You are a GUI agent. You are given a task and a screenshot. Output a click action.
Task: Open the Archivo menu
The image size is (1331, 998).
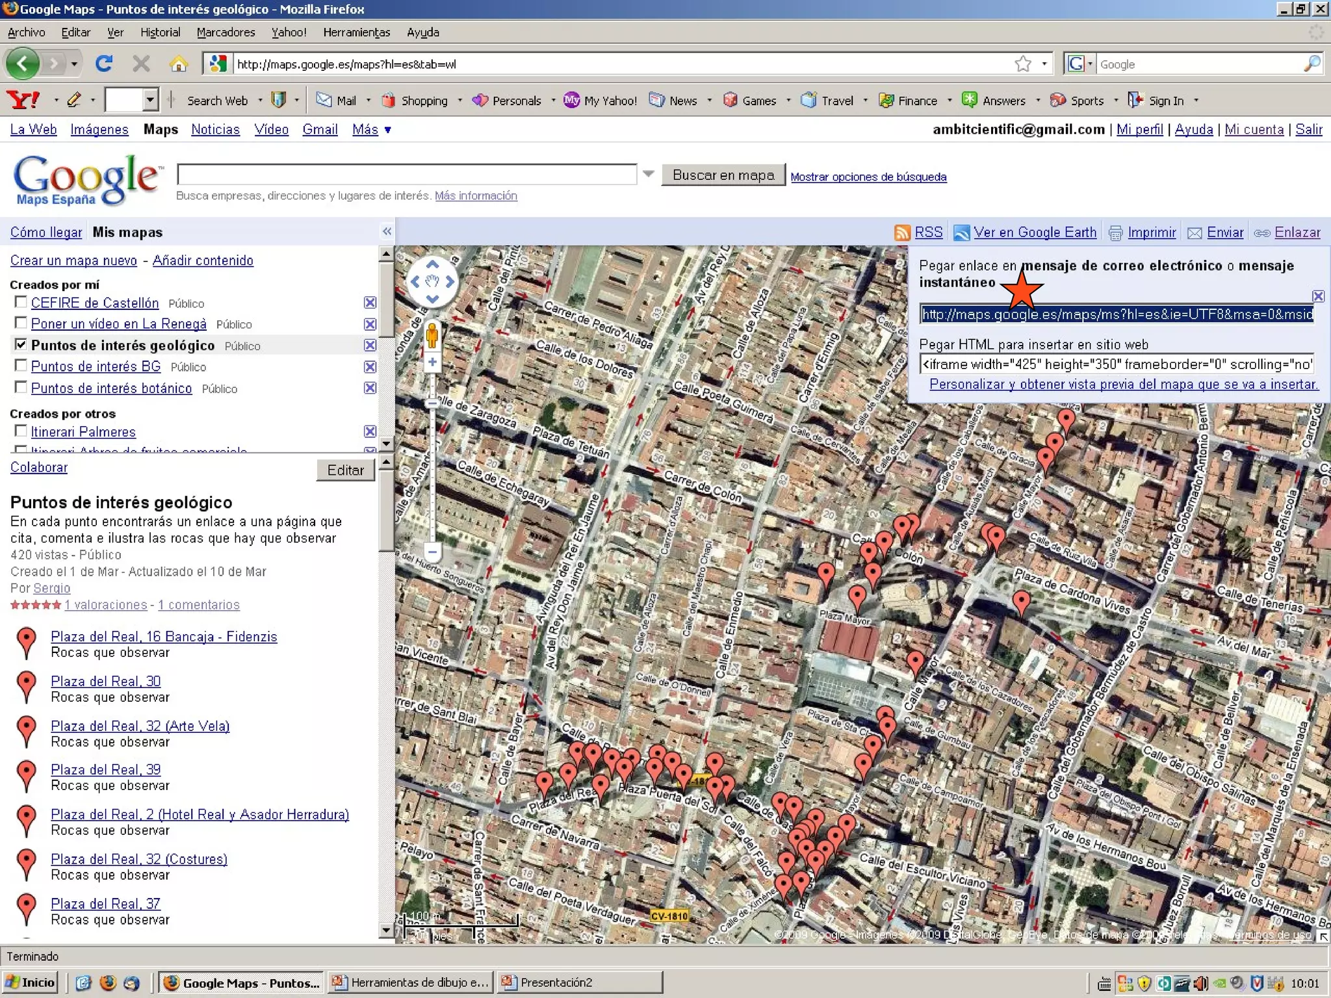coord(27,32)
